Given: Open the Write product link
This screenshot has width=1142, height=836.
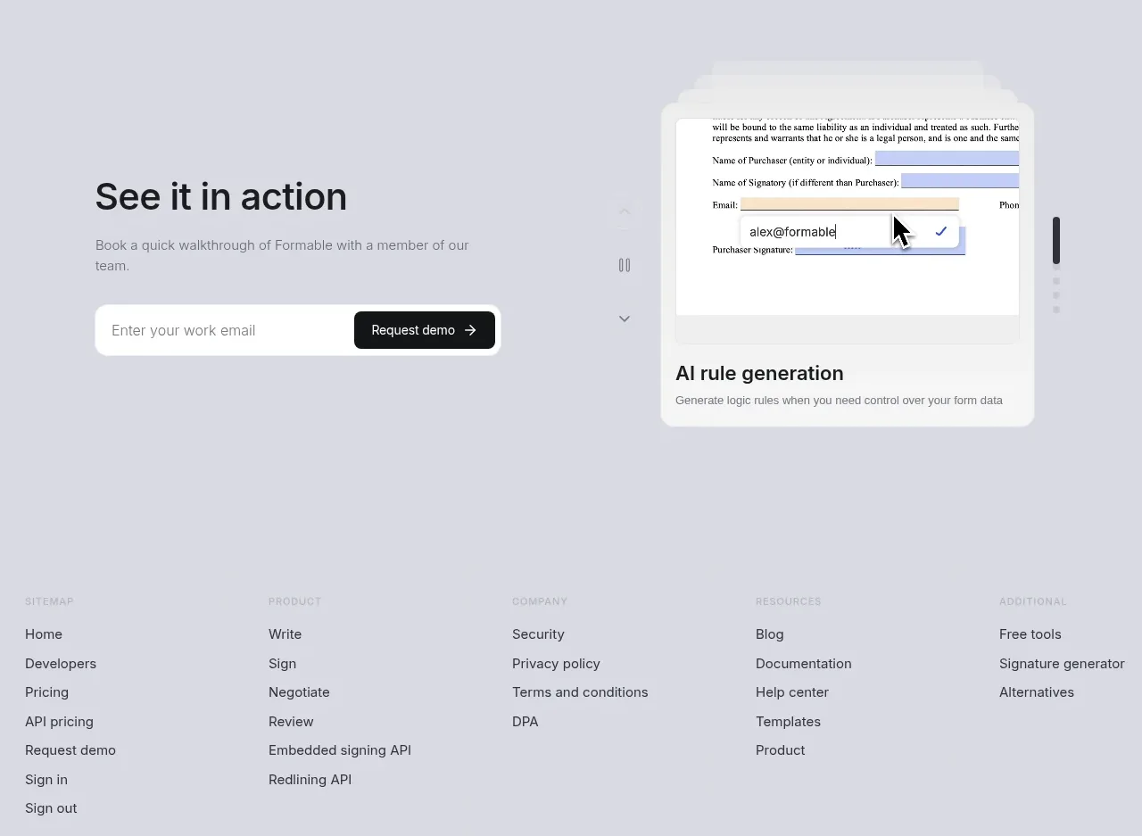Looking at the screenshot, I should (285, 634).
